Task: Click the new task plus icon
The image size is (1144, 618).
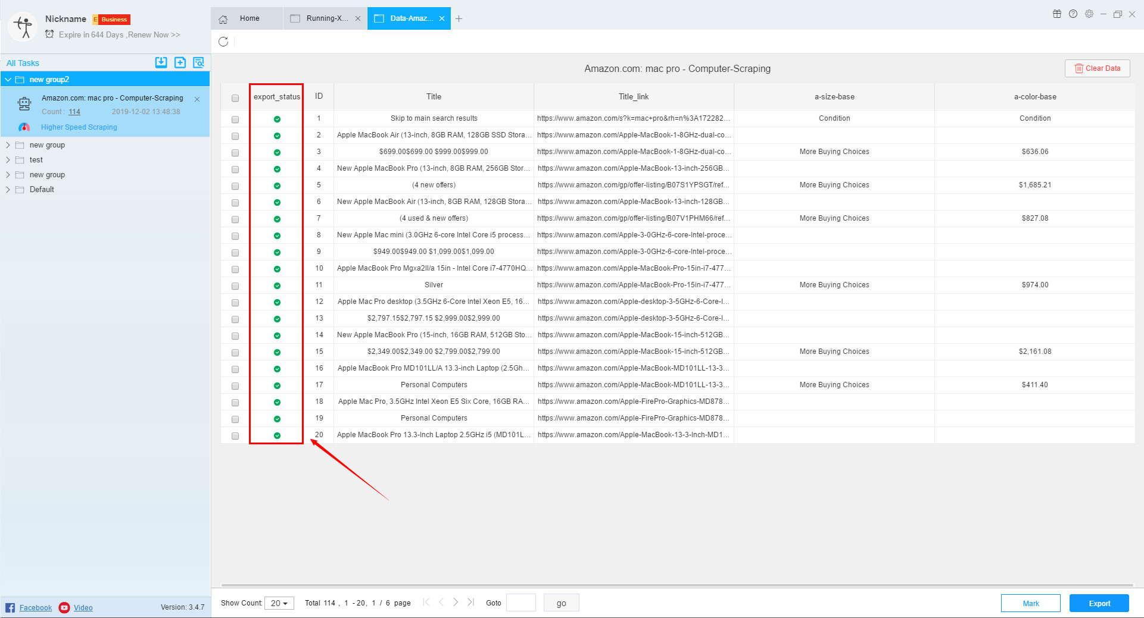Action: coord(180,62)
